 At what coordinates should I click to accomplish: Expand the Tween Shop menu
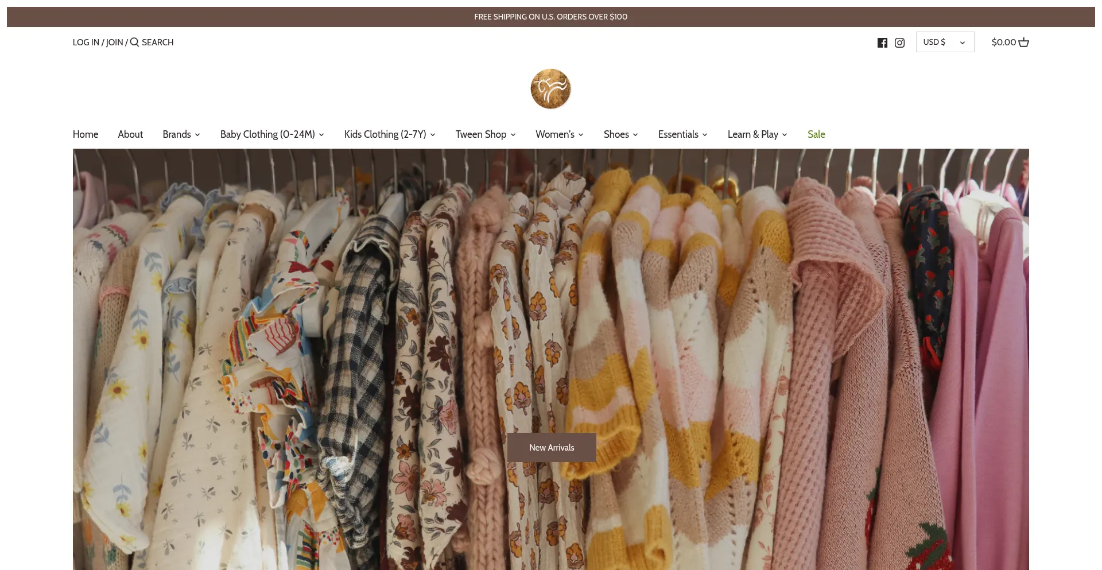486,134
